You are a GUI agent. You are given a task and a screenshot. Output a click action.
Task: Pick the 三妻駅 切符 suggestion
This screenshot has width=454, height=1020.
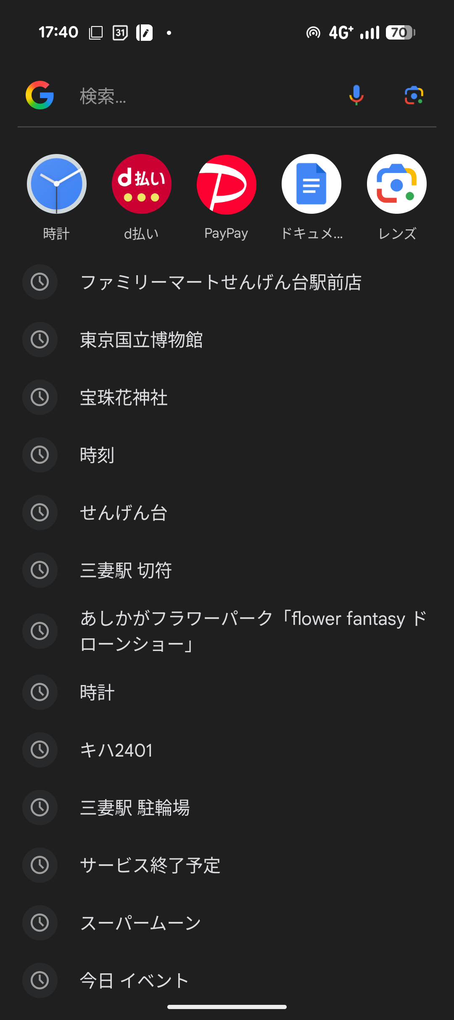[x=126, y=570]
